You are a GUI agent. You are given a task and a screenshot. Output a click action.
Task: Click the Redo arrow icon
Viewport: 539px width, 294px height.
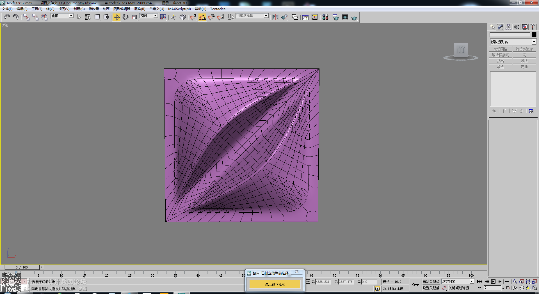pyautogui.click(x=16, y=17)
